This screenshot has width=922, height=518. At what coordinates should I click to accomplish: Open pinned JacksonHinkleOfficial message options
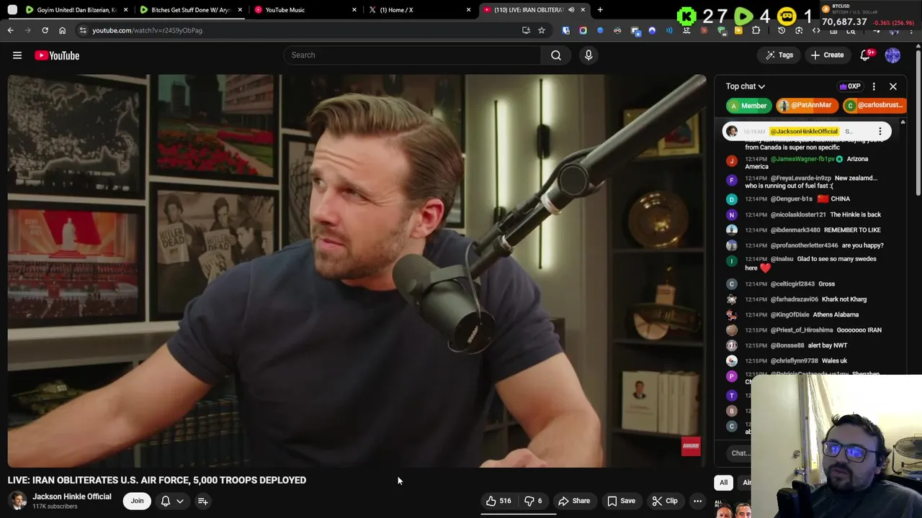pos(880,132)
